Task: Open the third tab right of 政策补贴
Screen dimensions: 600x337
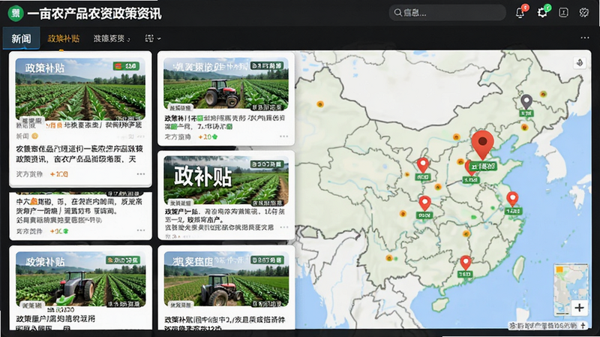Action: pyautogui.click(x=111, y=38)
